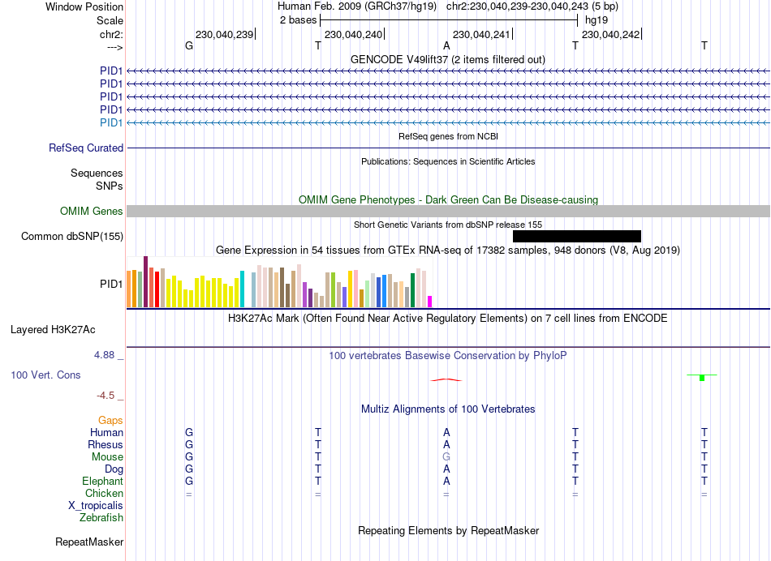The height and width of the screenshot is (561, 771).
Task: Open the RefSeq Curated track label
Action: [86, 148]
